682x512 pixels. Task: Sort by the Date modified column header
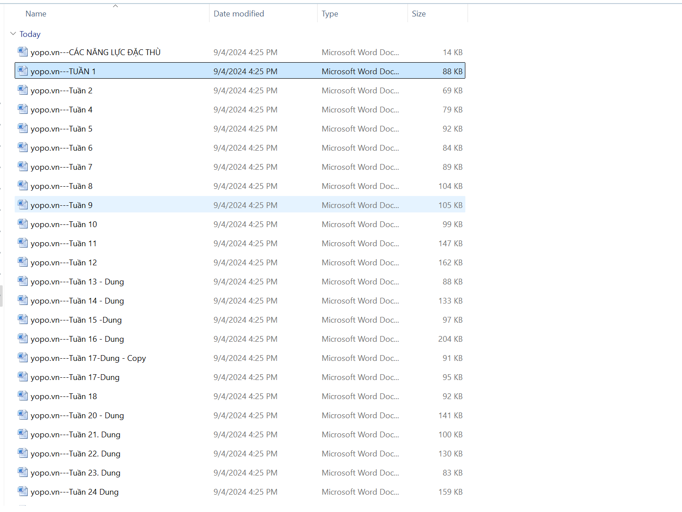tap(239, 14)
